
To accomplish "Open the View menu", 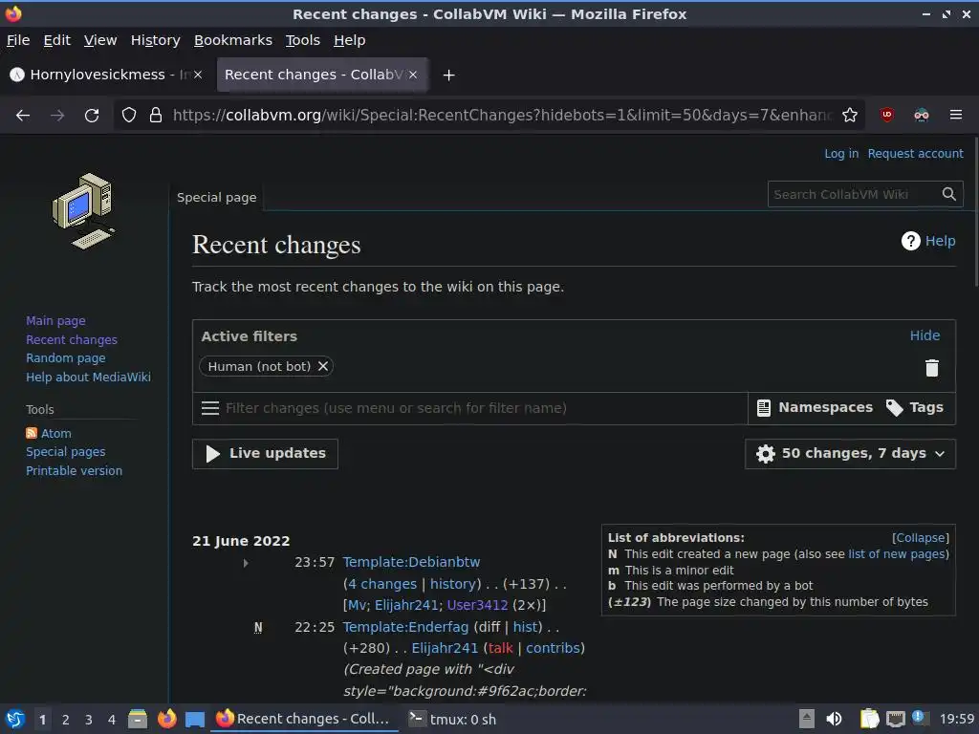I will [x=100, y=40].
